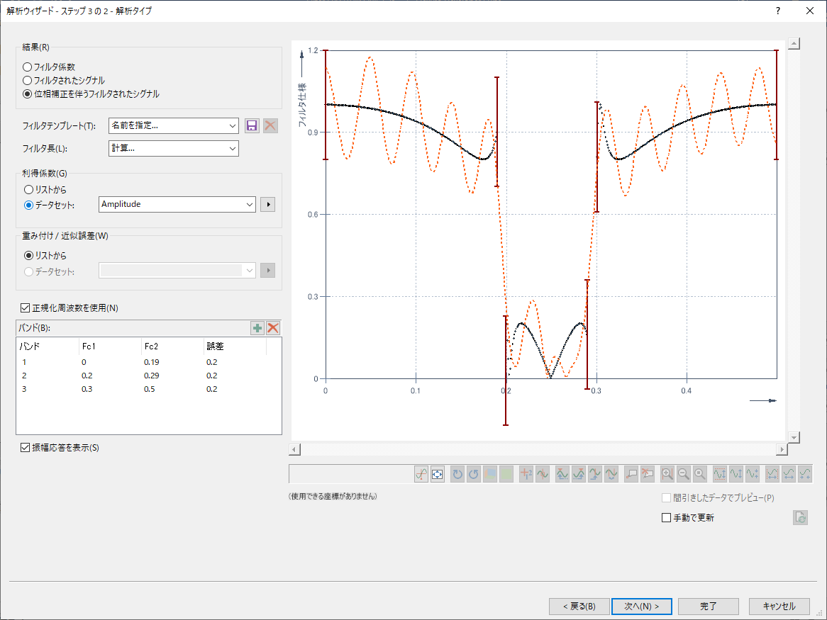Click the zoom in magnifier icon
Viewport: 827px width, 620px height.
(667, 474)
